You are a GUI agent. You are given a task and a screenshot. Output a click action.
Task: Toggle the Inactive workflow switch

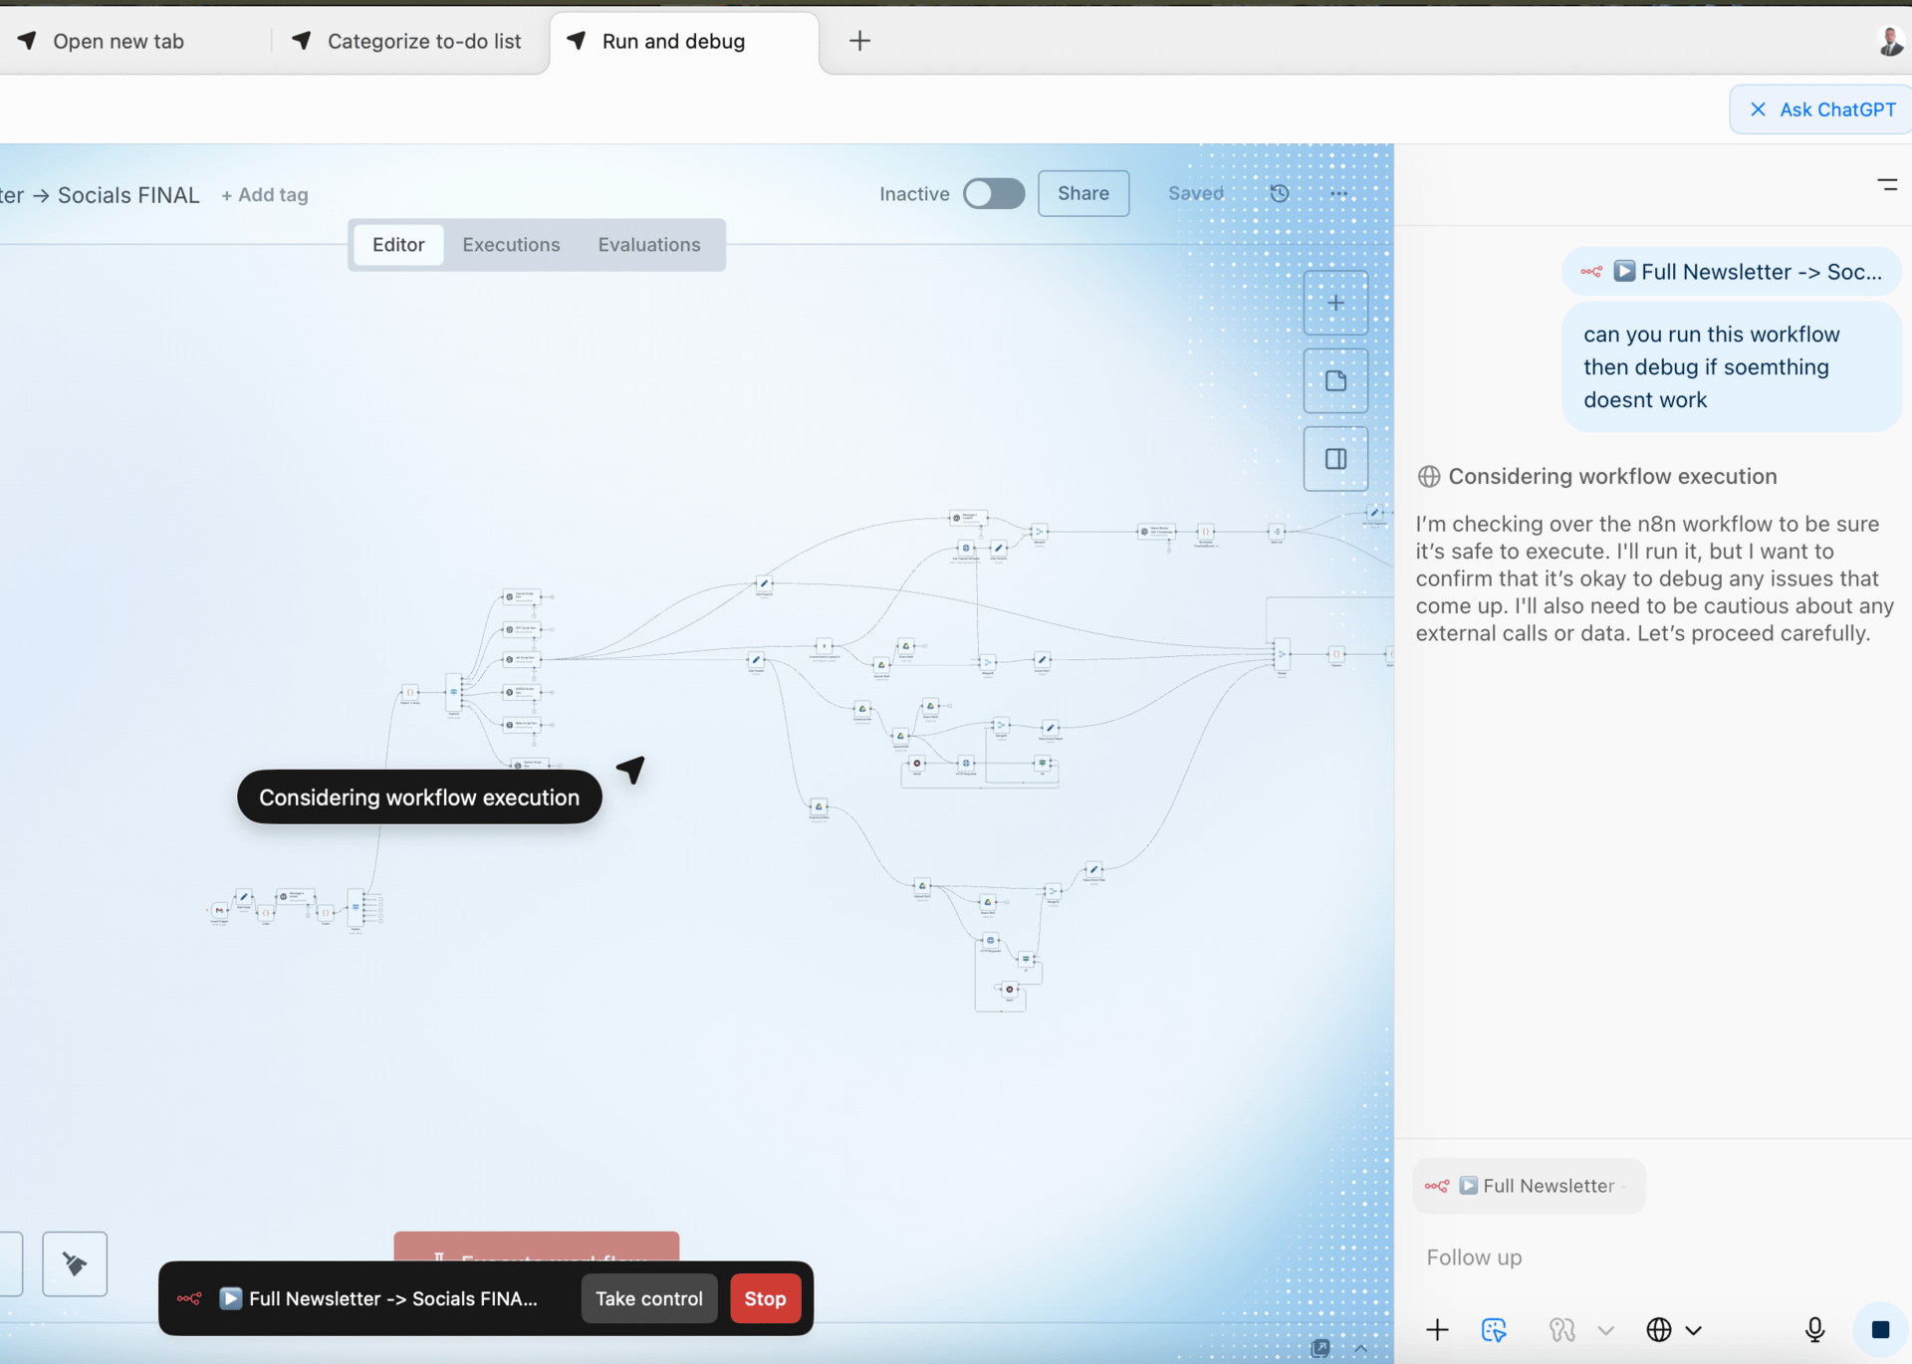pos(993,193)
